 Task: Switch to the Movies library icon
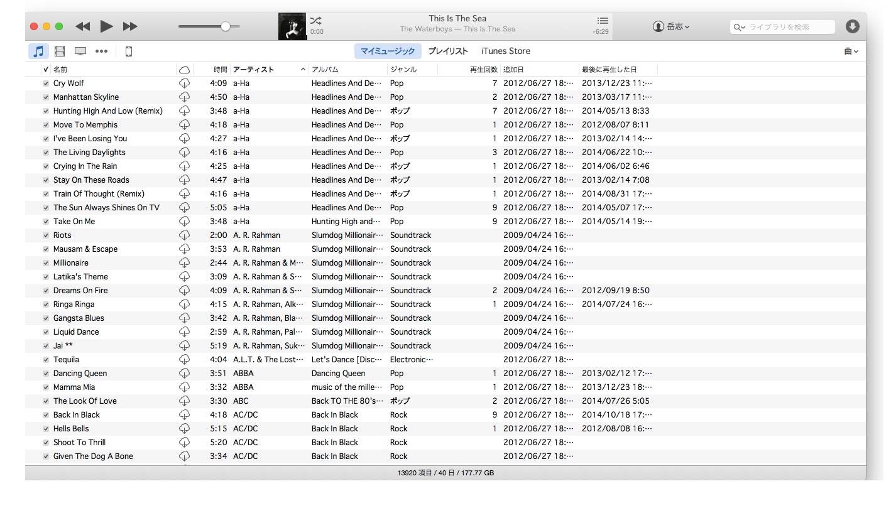(60, 51)
